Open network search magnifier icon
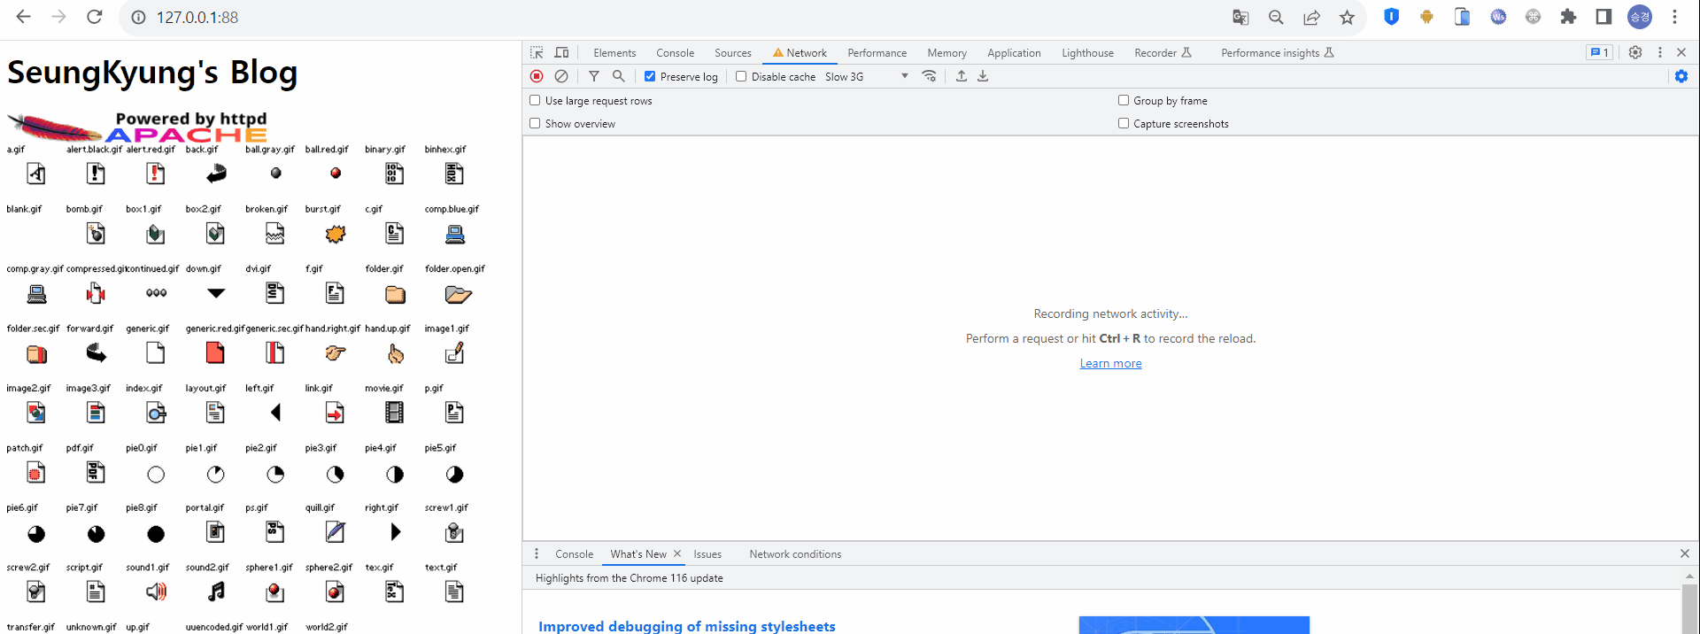The image size is (1700, 634). click(619, 76)
